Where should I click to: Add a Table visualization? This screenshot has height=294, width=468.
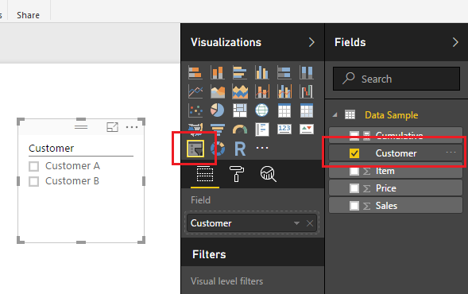click(x=284, y=110)
